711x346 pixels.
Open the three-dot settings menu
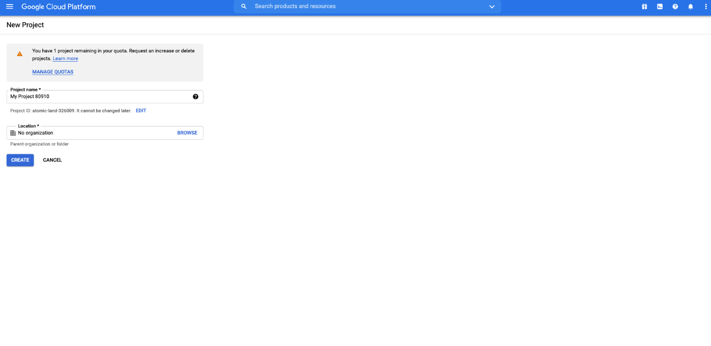[x=706, y=7]
